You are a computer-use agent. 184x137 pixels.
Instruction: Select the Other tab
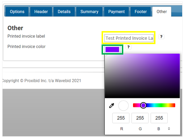click(162, 12)
